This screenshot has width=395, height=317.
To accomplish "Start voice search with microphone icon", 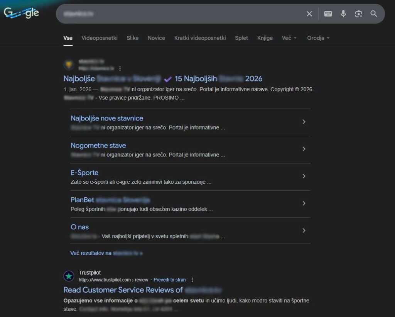I will pyautogui.click(x=343, y=14).
